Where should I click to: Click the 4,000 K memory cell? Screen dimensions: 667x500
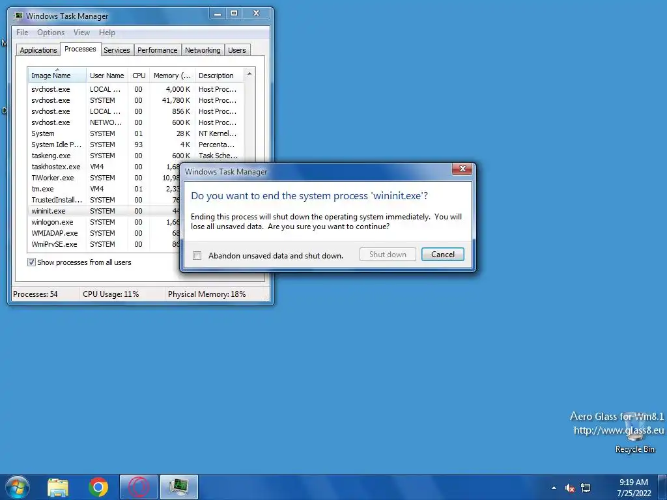tap(178, 89)
